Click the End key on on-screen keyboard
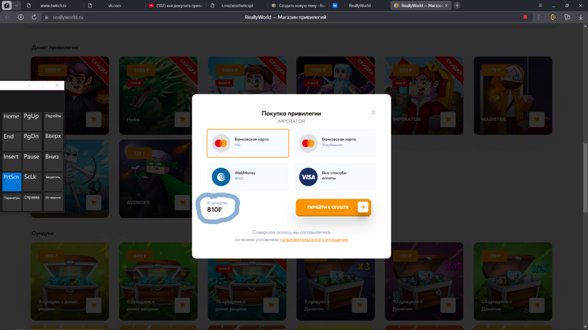This screenshot has width=588, height=330. click(x=11, y=141)
